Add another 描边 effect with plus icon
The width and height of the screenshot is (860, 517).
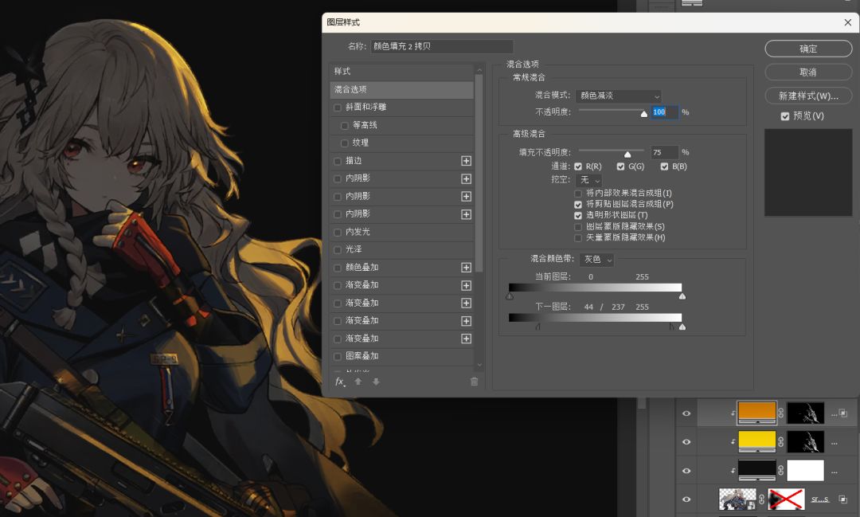[x=467, y=161]
